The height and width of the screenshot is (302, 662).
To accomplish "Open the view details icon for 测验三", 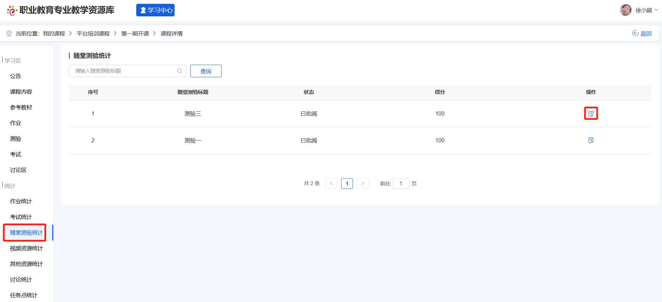I will click(591, 114).
